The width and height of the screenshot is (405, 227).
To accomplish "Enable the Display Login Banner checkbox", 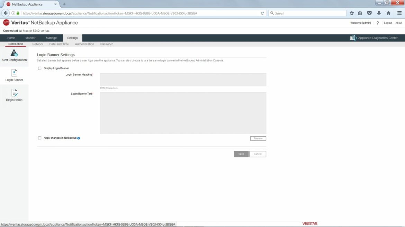I will [39, 68].
